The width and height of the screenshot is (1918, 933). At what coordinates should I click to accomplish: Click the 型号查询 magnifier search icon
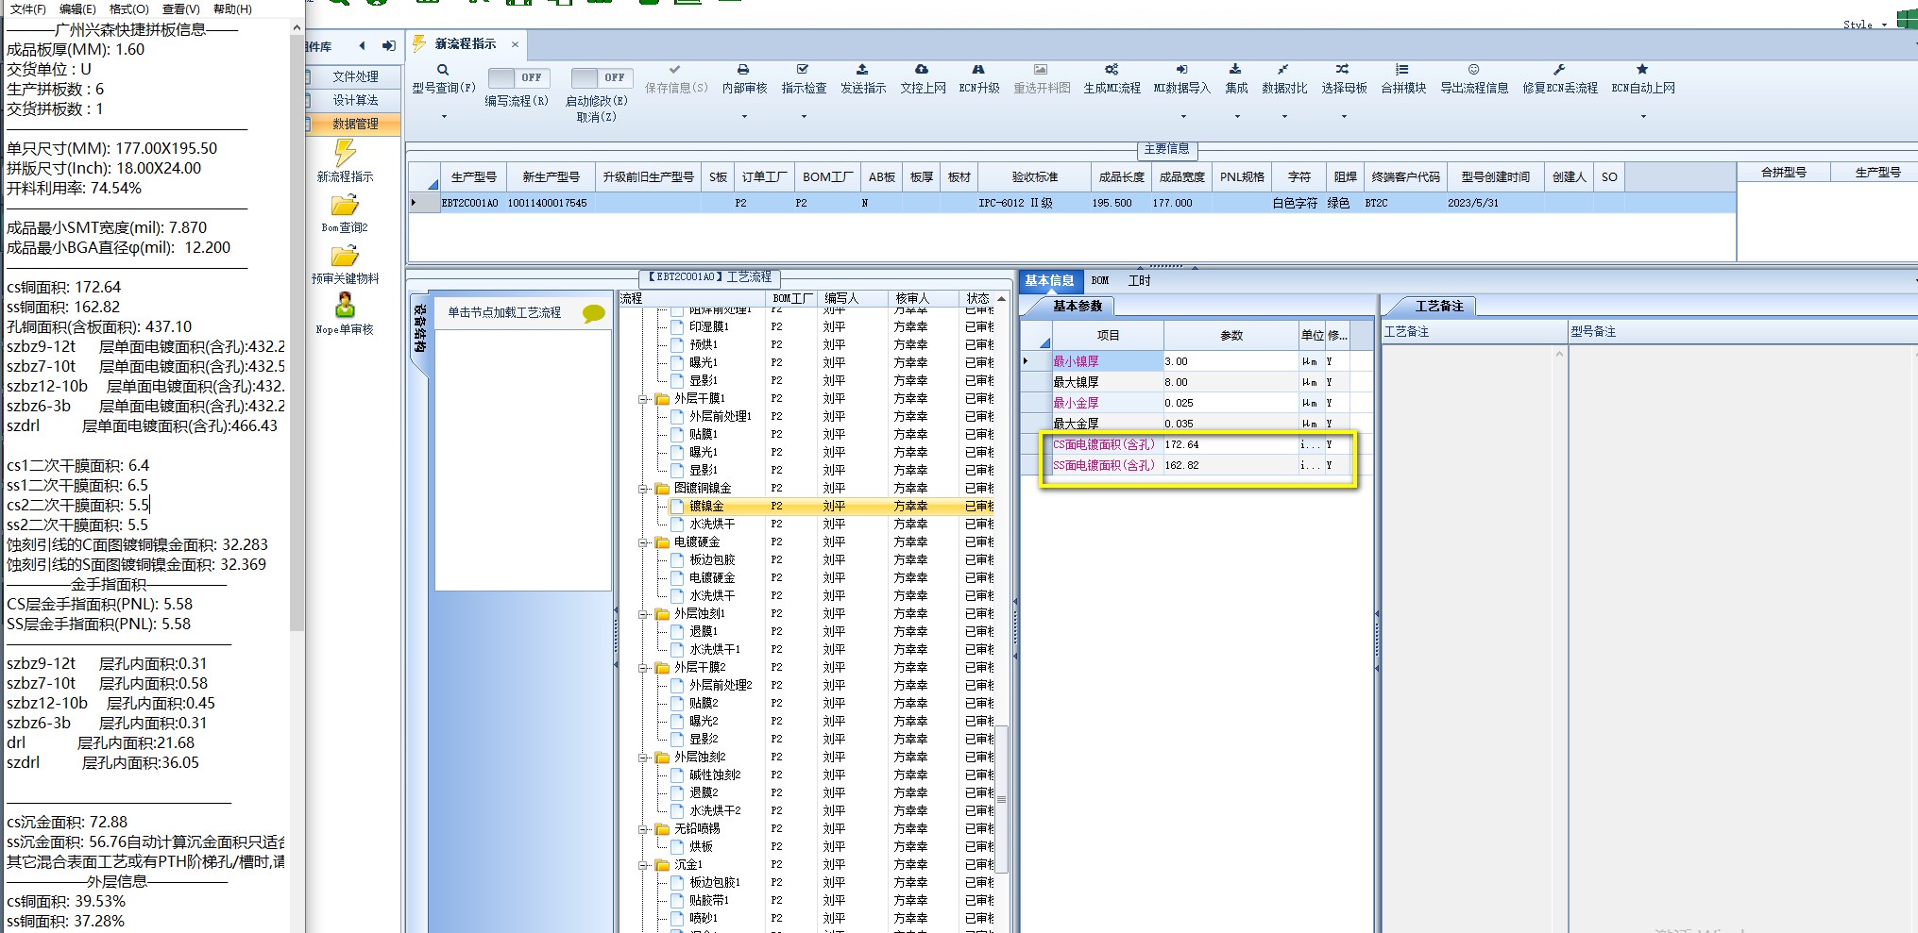click(x=443, y=70)
